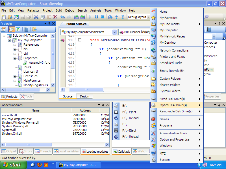Click the Stop debugging square icon
The width and height of the screenshot is (226, 169).
pyautogui.click(x=103, y=17)
